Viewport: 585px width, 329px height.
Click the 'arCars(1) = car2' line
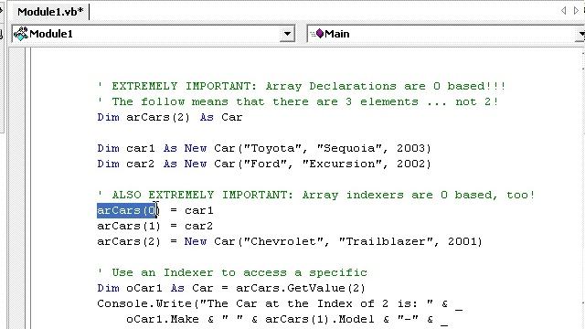coord(154,226)
